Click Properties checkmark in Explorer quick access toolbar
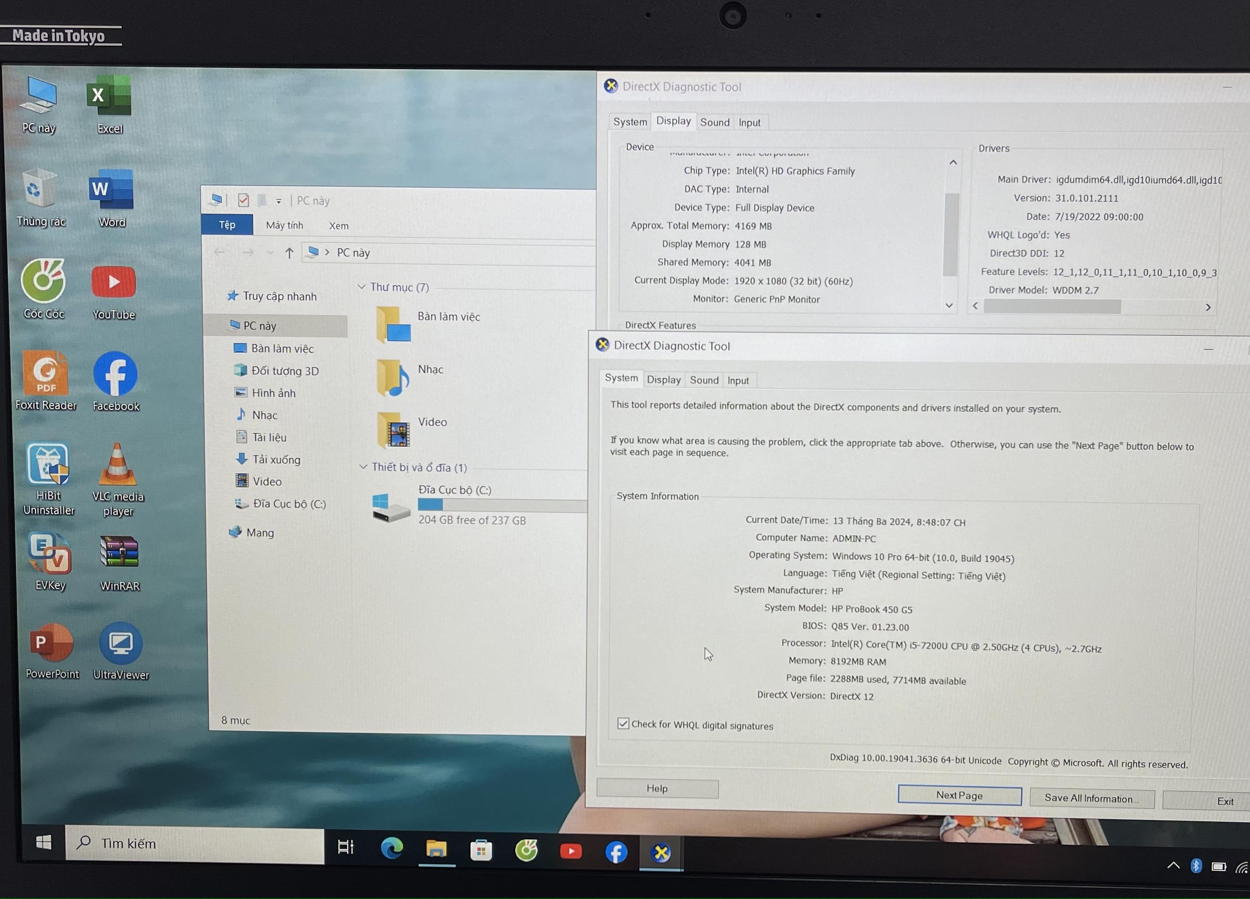This screenshot has width=1250, height=899. [x=243, y=200]
